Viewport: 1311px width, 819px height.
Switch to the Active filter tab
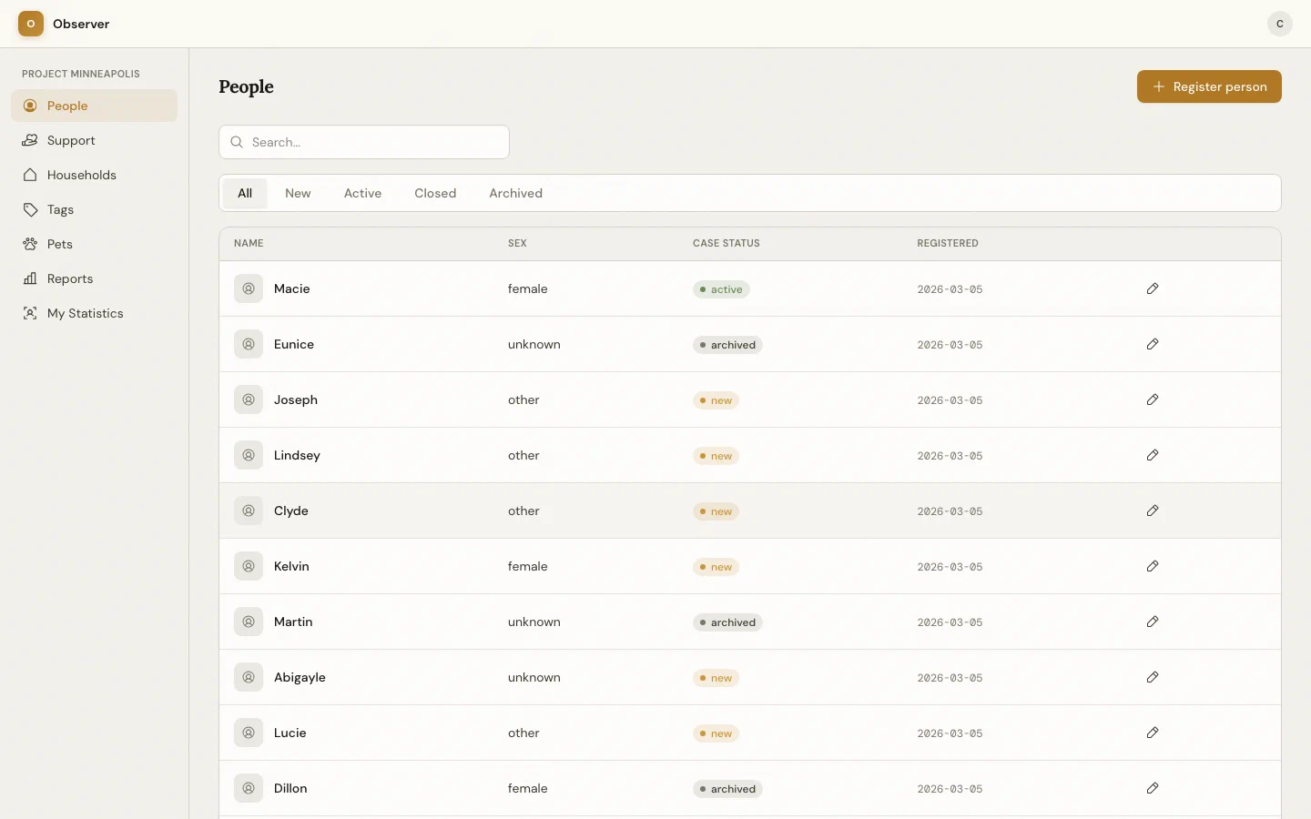point(362,193)
